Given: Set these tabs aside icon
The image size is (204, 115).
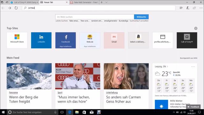Looking at the screenshot, I should [7, 2].
